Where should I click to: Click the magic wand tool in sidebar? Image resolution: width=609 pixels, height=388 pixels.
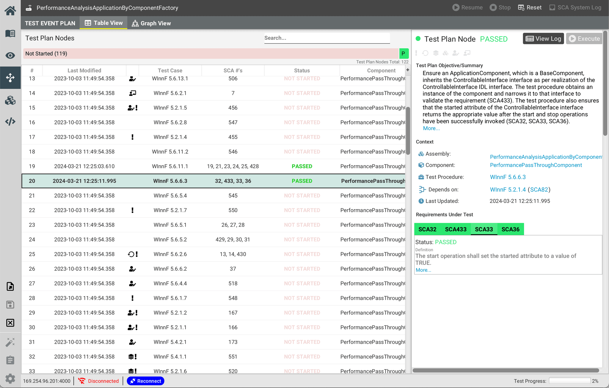pos(10,342)
